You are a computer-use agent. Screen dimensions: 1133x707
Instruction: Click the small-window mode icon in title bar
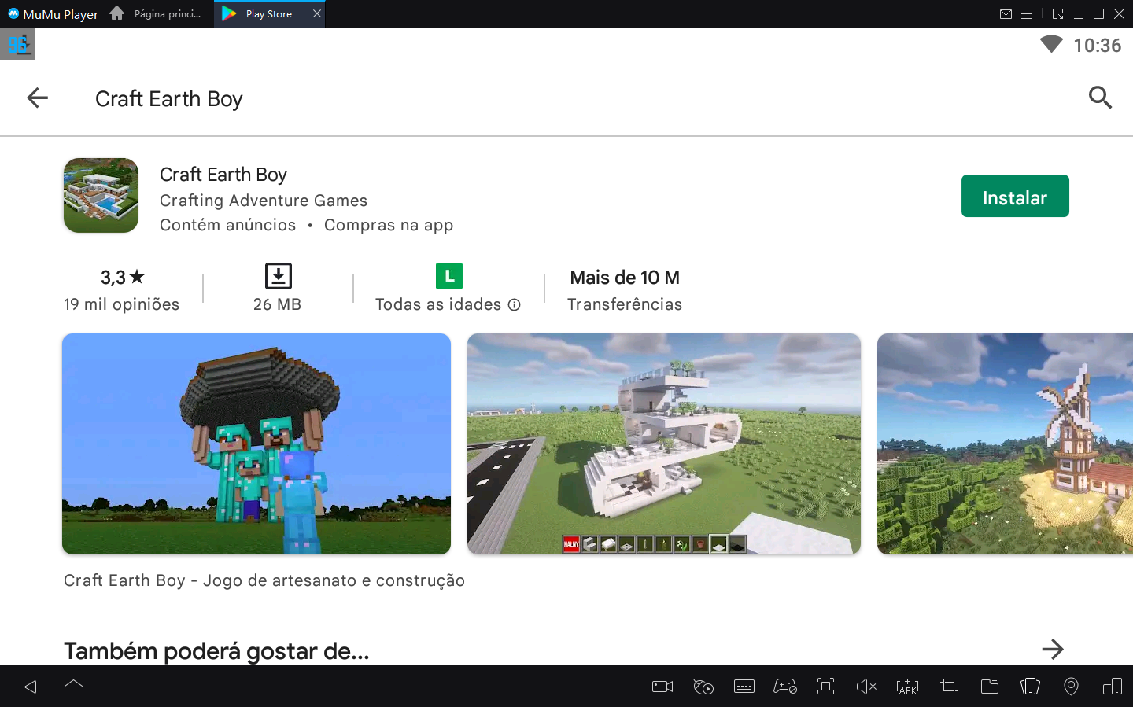(x=1057, y=14)
